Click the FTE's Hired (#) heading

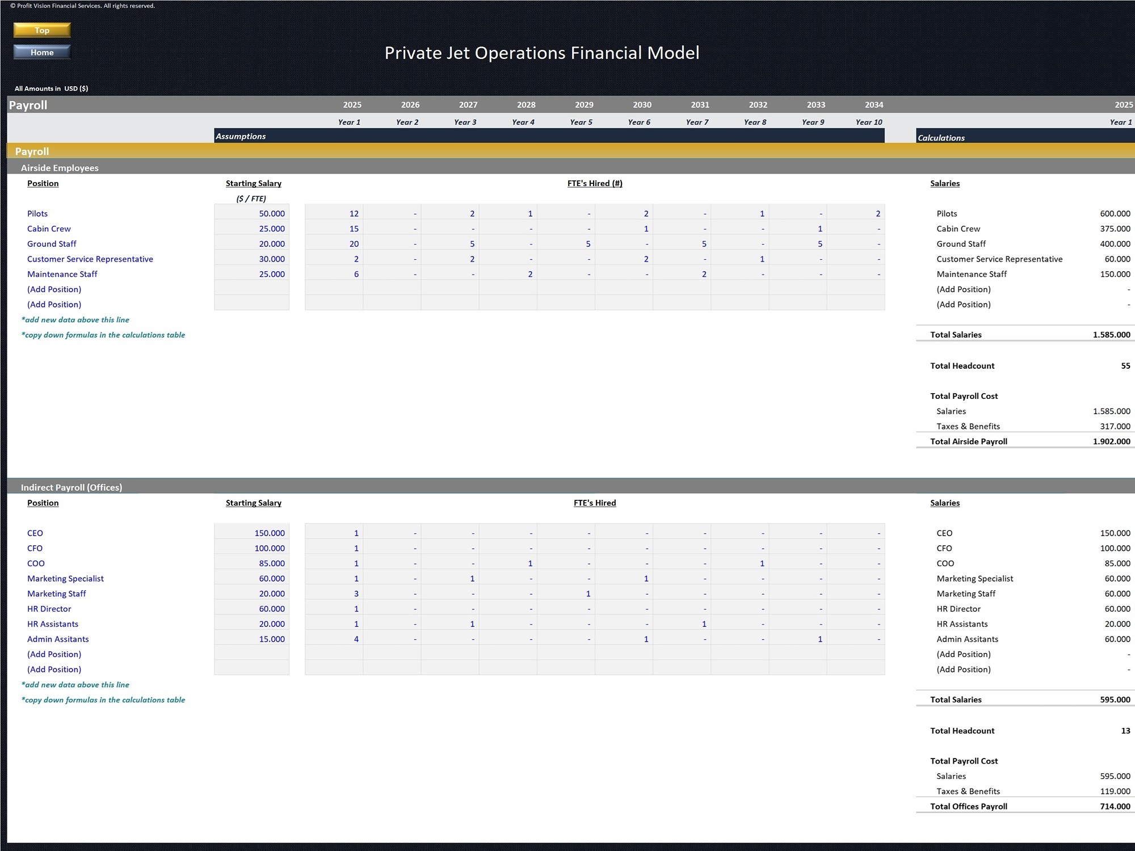coord(595,183)
